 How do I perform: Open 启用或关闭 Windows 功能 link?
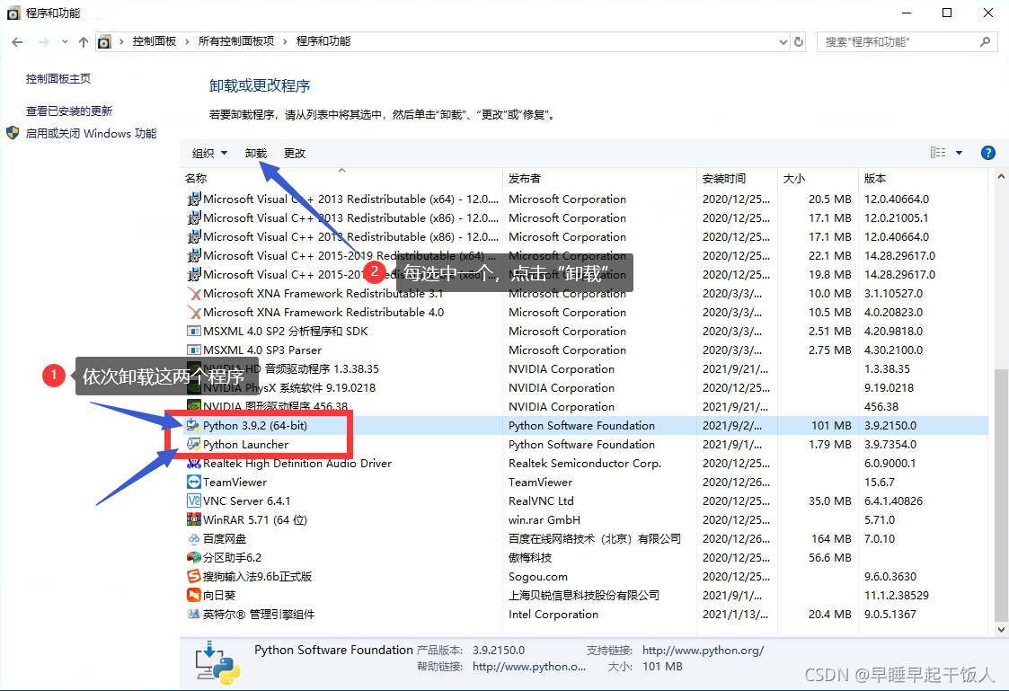(x=91, y=133)
